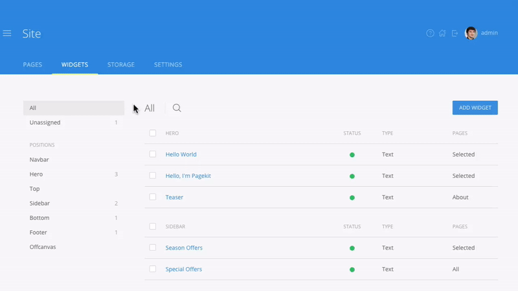This screenshot has width=518, height=291.
Task: Go to the Settings tab
Action: [x=168, y=65]
